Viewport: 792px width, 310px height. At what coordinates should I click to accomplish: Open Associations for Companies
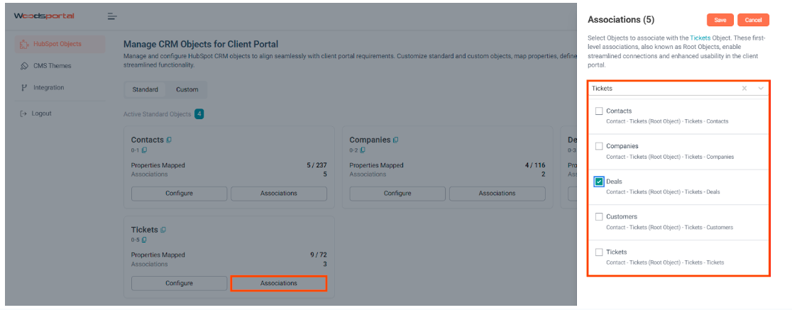[497, 194]
